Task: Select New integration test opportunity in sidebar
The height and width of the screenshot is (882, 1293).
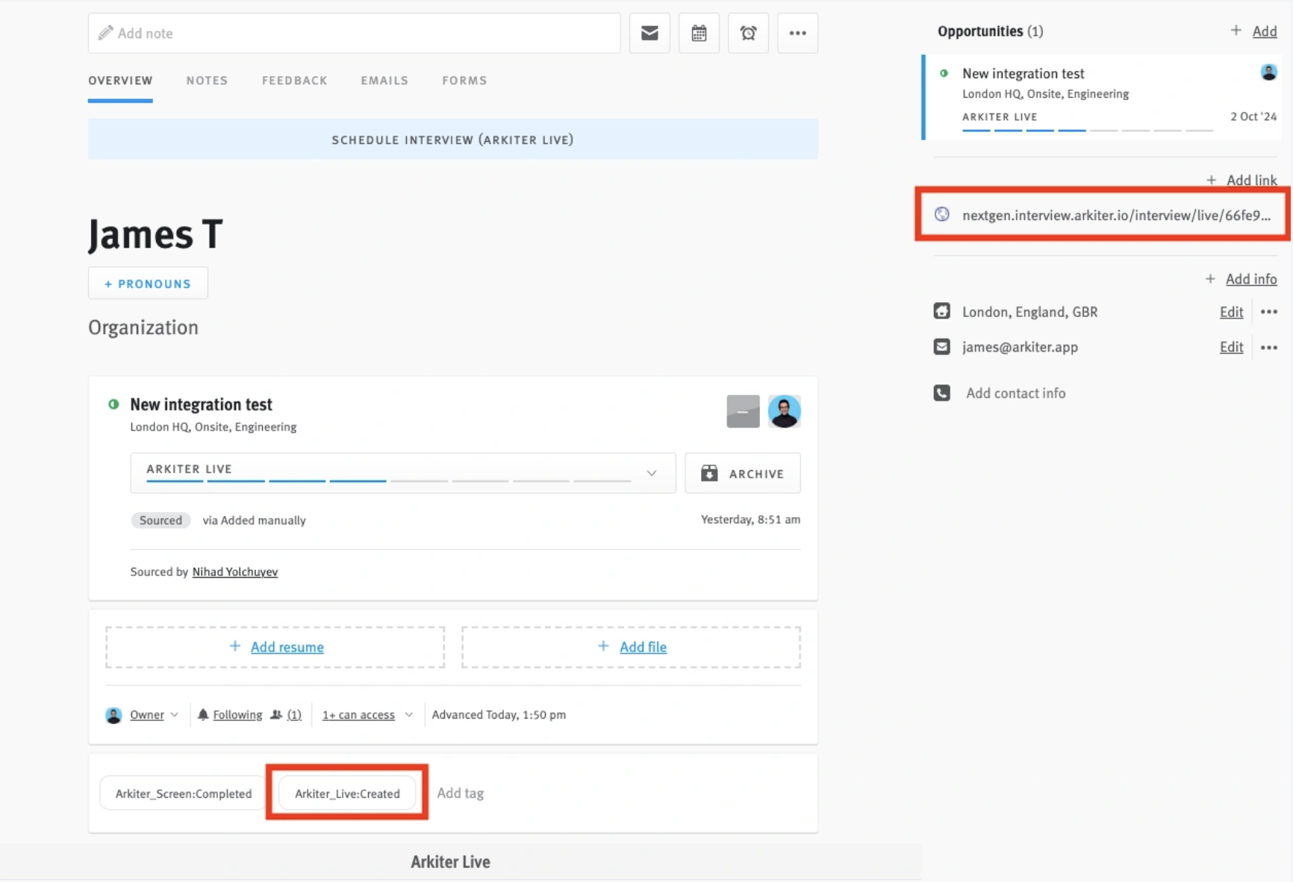Action: 1103,97
